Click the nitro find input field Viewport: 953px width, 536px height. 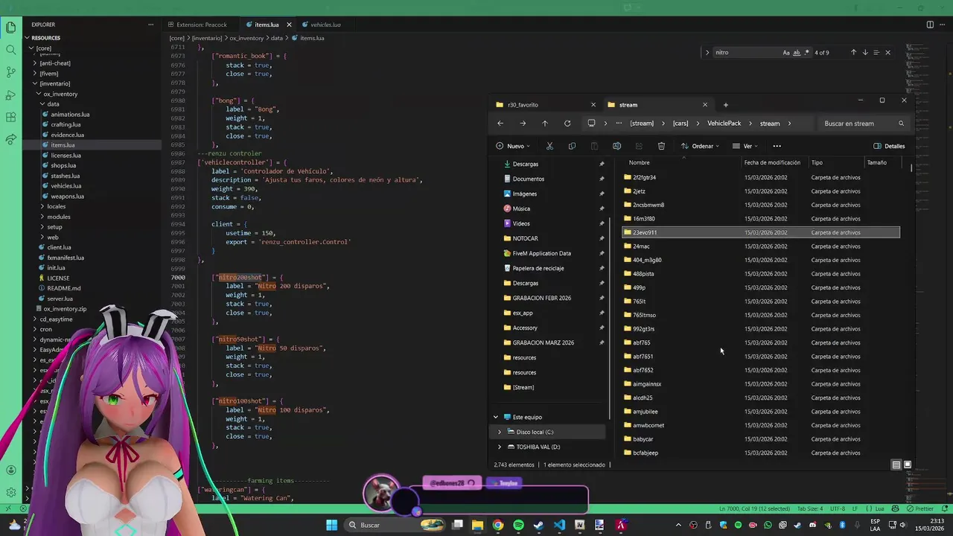pyautogui.click(x=747, y=53)
